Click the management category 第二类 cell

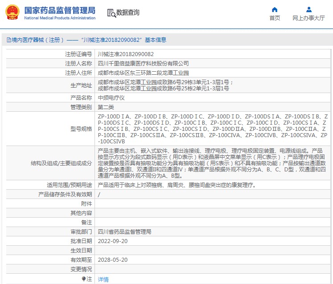[x=106, y=107]
